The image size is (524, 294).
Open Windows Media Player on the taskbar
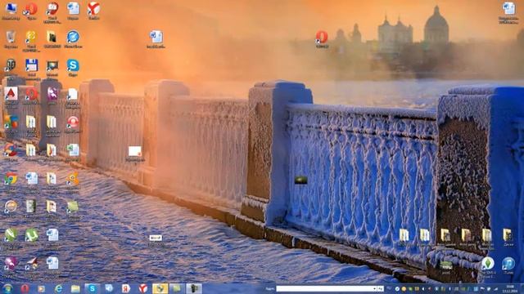click(x=41, y=288)
